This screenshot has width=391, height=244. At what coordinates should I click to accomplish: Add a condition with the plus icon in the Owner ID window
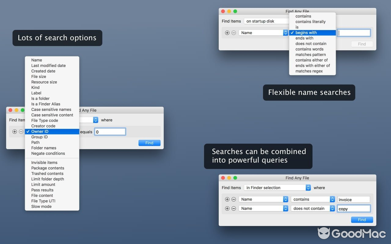point(15,131)
